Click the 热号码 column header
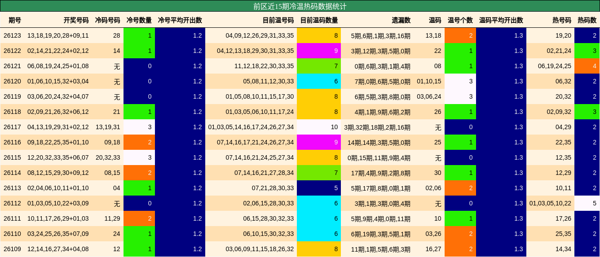 click(x=562, y=20)
